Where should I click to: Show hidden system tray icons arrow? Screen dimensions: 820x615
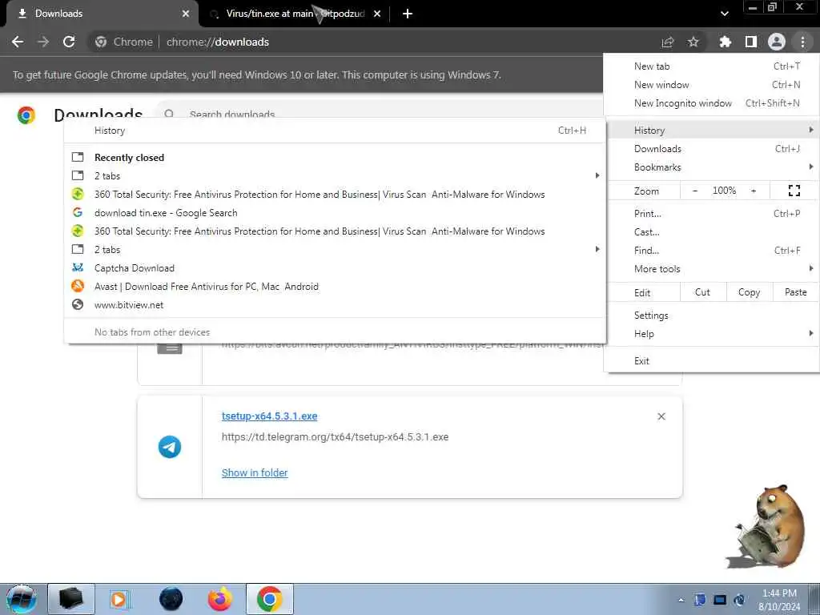tap(681, 601)
